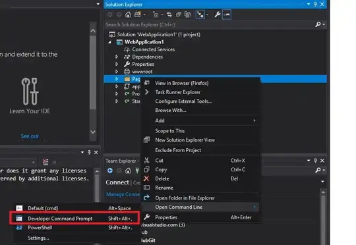The image size is (356, 245).
Task: Click the Sync with Active Document arrows icon
Action: pyautogui.click(x=169, y=14)
